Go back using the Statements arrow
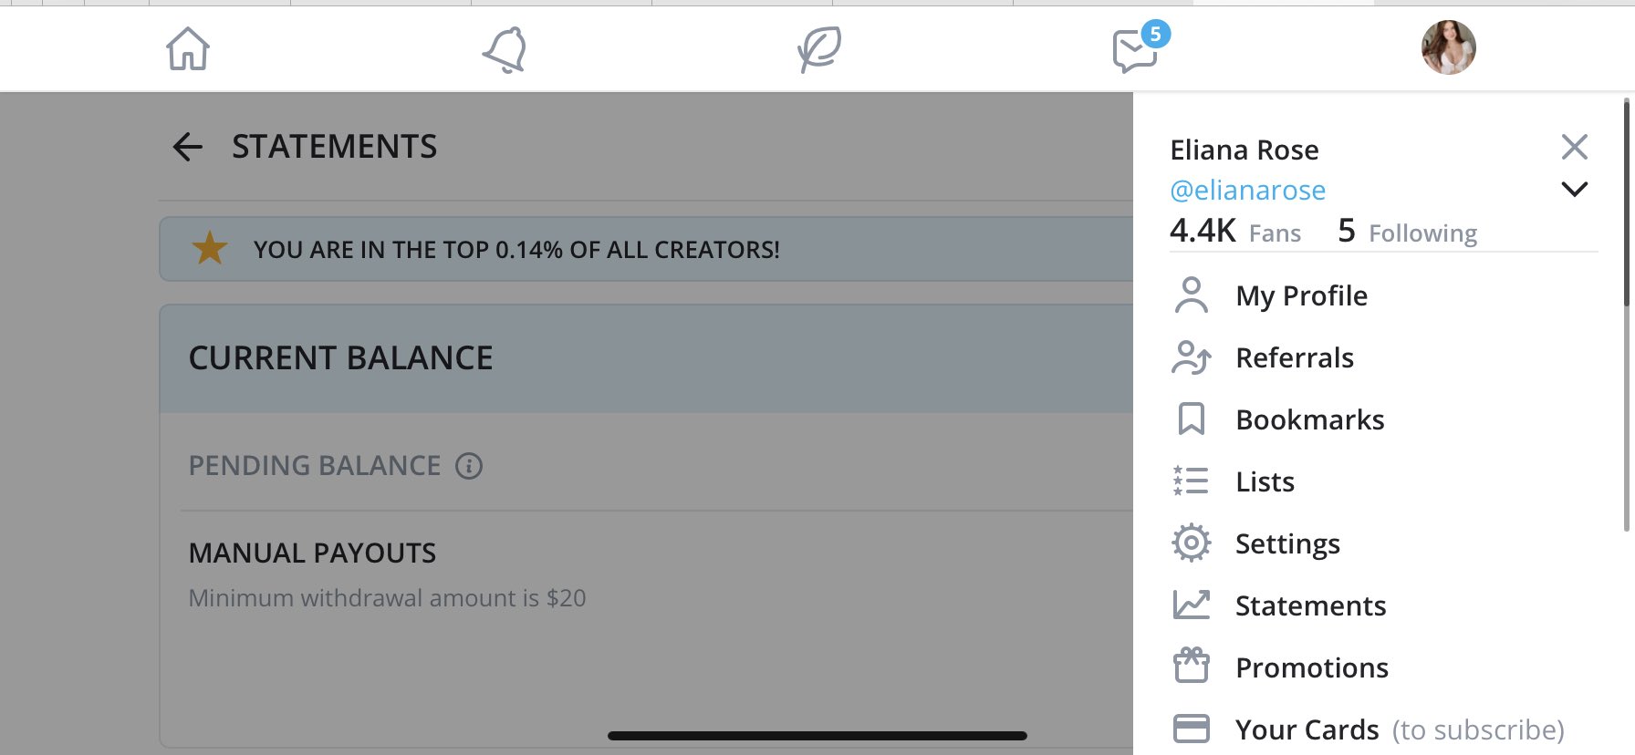 point(187,147)
